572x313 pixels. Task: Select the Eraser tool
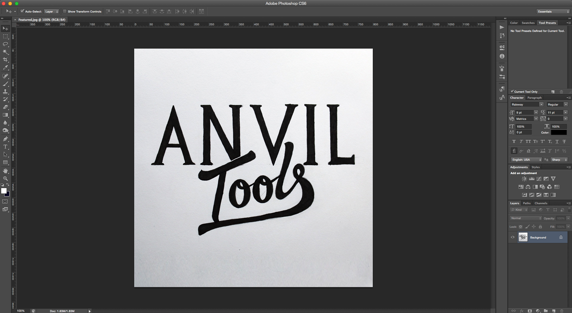pyautogui.click(x=5, y=107)
